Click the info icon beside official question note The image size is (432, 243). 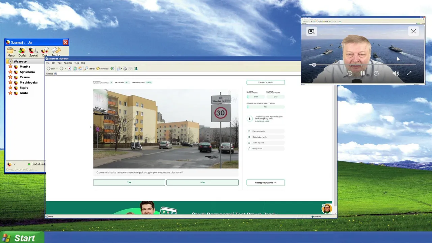250,119
